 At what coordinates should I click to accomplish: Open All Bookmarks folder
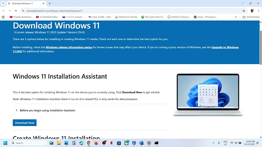click(x=251, y=17)
